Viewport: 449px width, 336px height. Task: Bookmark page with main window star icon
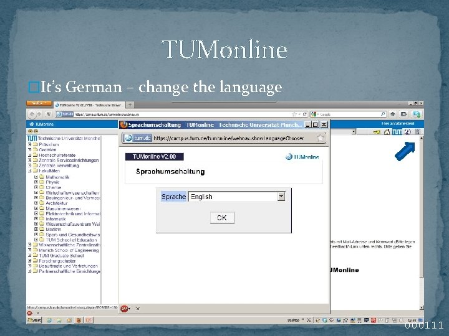click(294, 114)
